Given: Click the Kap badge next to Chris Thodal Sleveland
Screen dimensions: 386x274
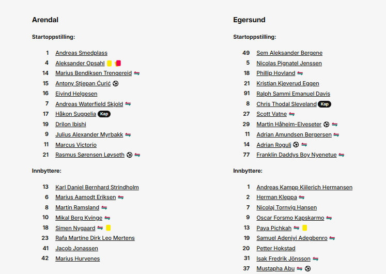Looking at the screenshot, I should click(x=325, y=104).
